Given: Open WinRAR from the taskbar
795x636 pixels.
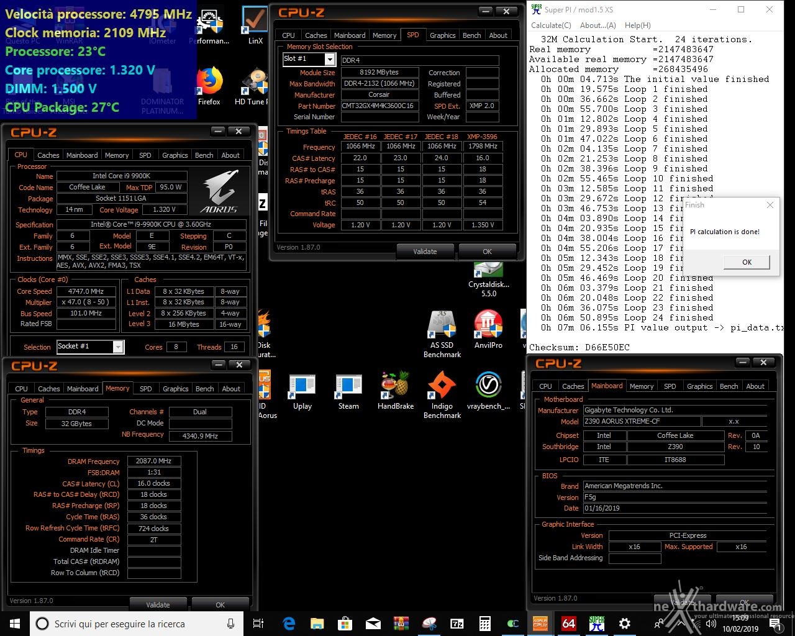Looking at the screenshot, I should 401,624.
